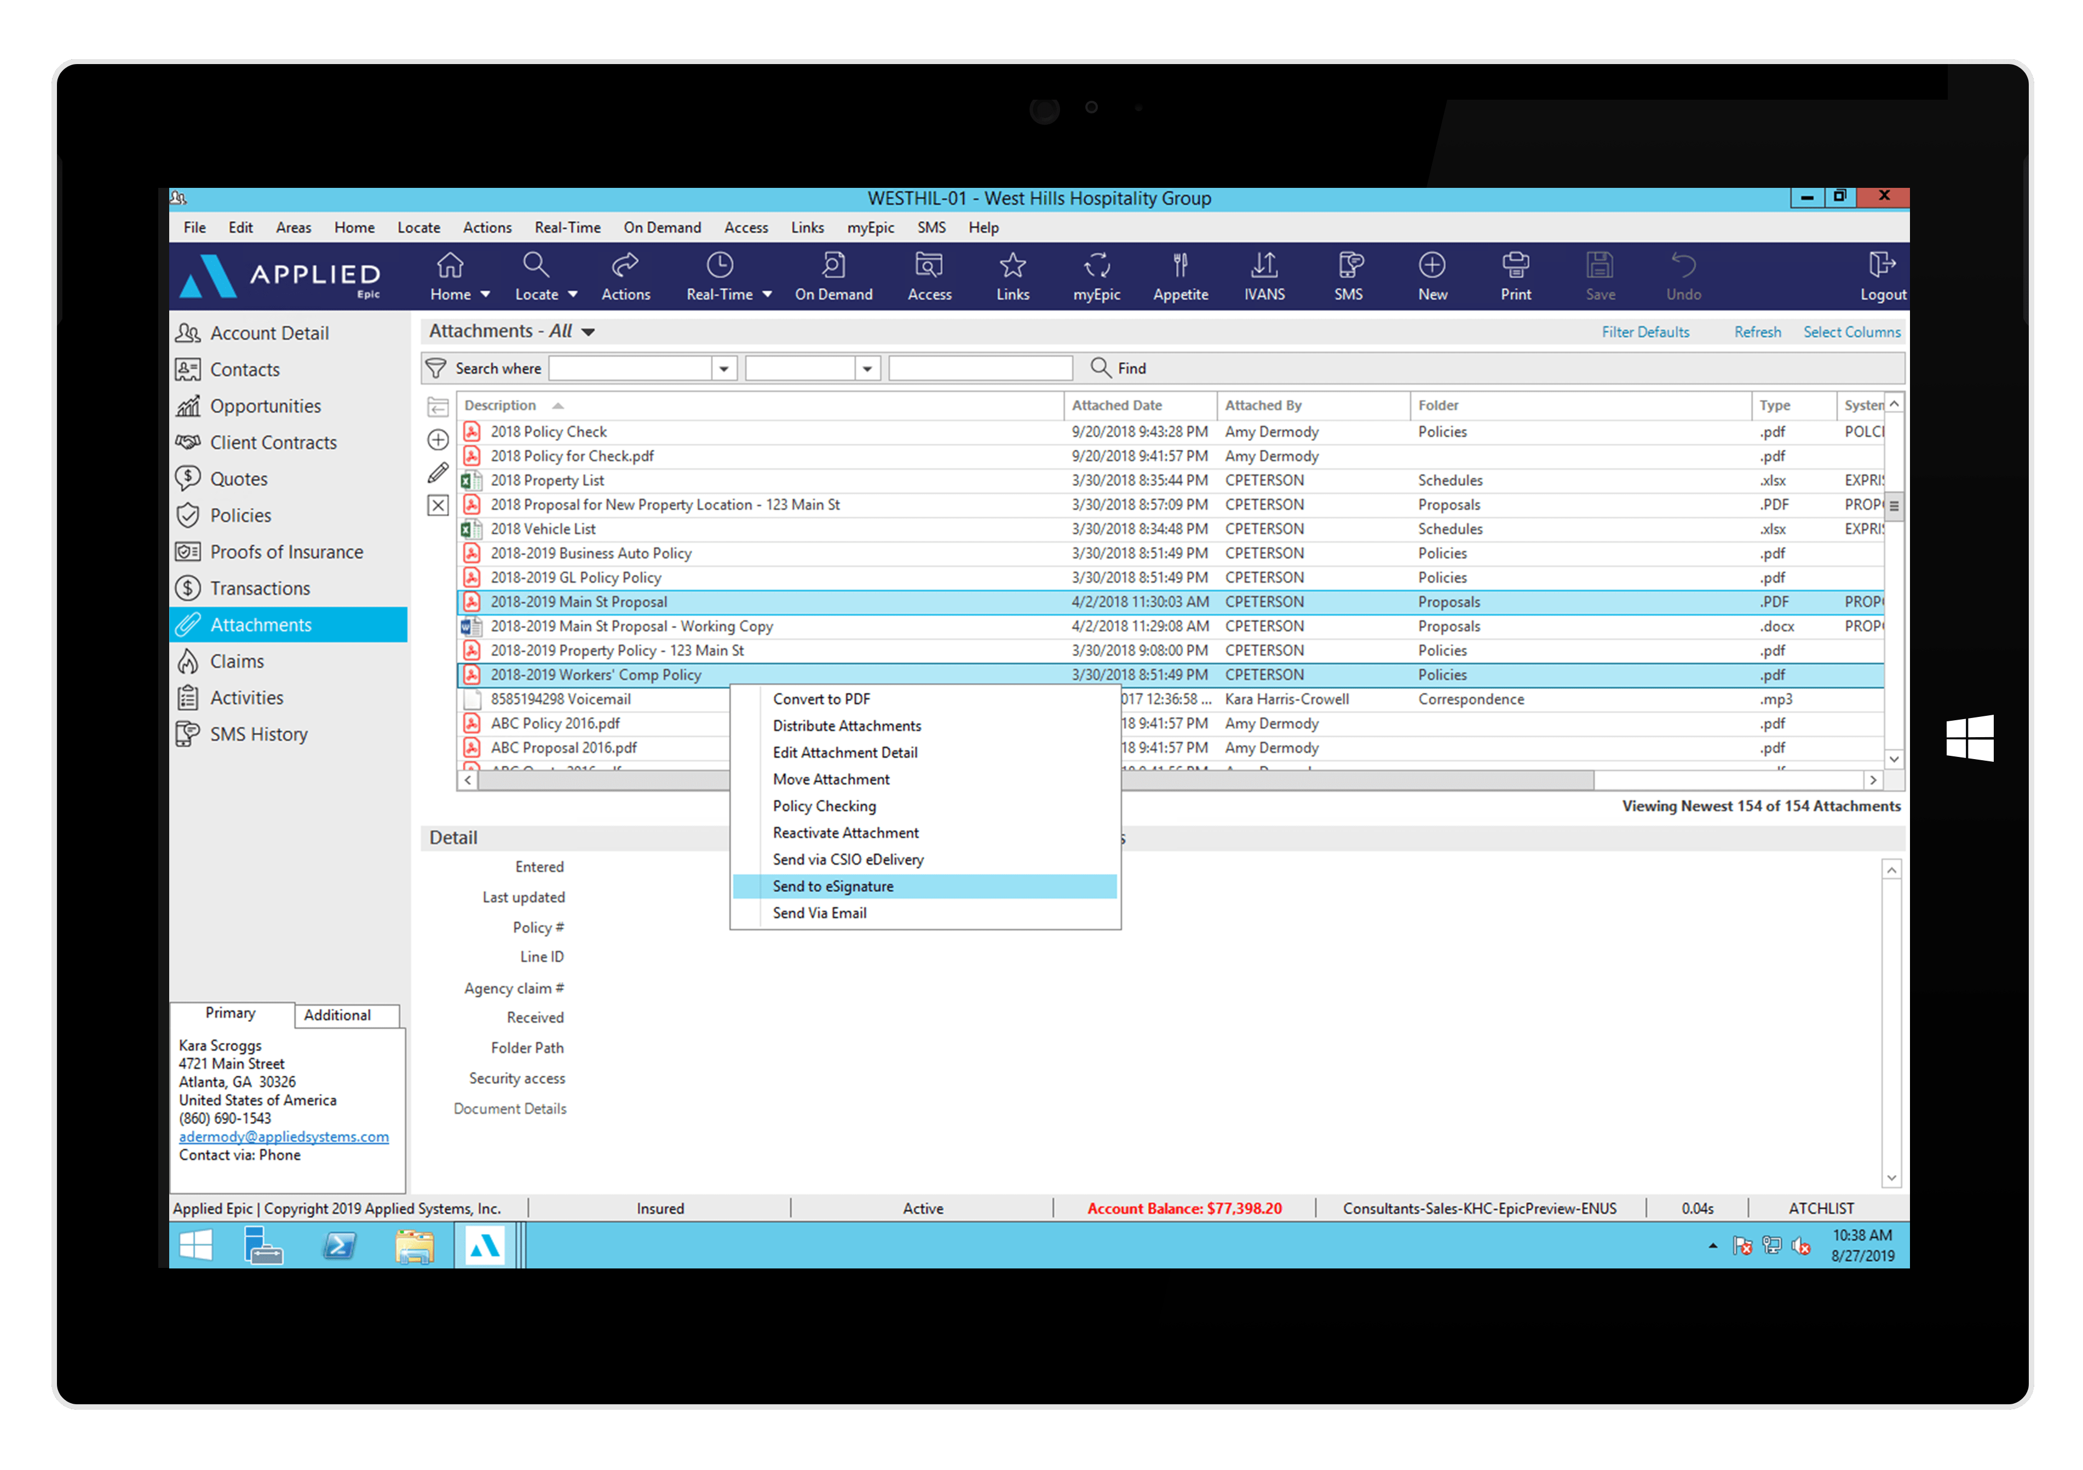Click the edit pencil icon beside the list
Screen dimensions: 2083x1470
click(438, 473)
